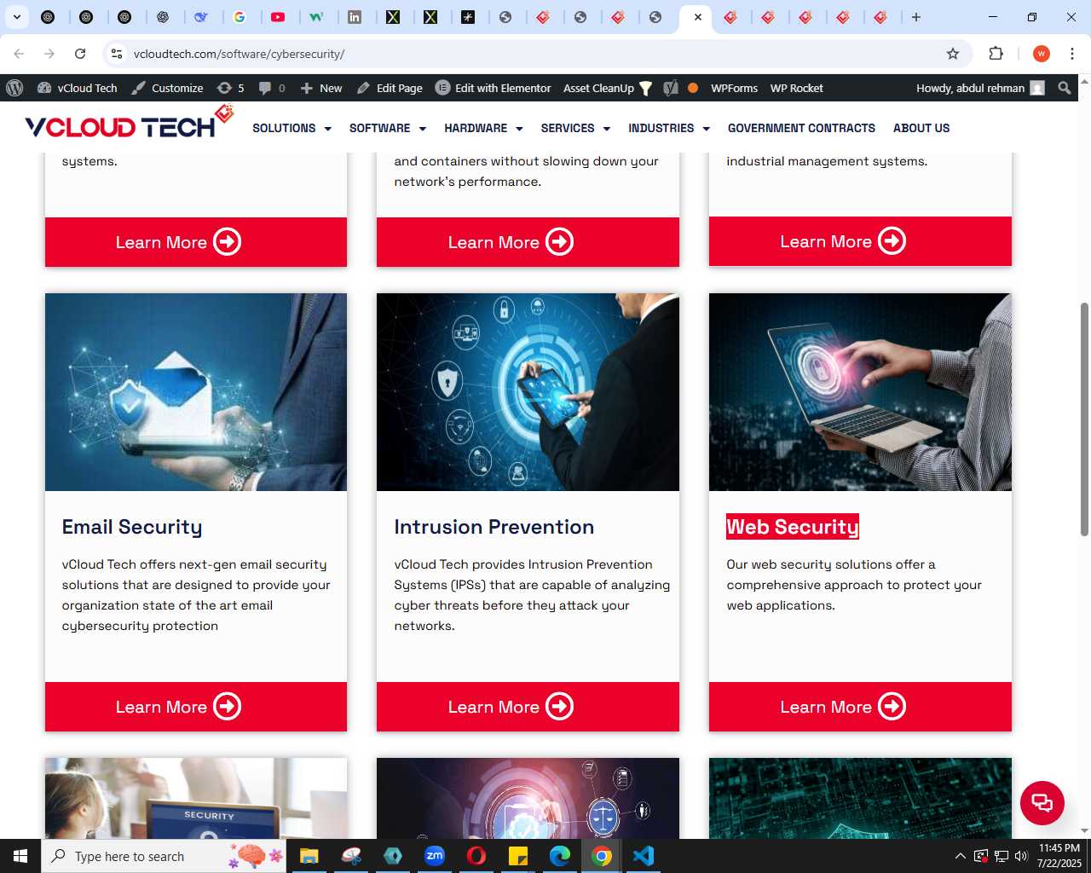Open Microsoft Edge from taskbar

[x=560, y=856]
